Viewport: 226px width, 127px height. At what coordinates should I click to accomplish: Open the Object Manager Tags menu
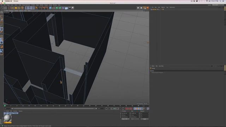click(x=167, y=7)
